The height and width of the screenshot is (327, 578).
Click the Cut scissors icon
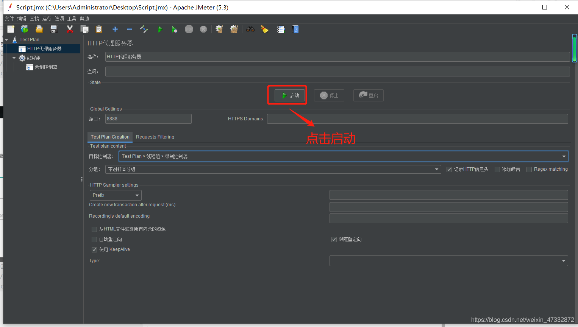[x=70, y=29]
